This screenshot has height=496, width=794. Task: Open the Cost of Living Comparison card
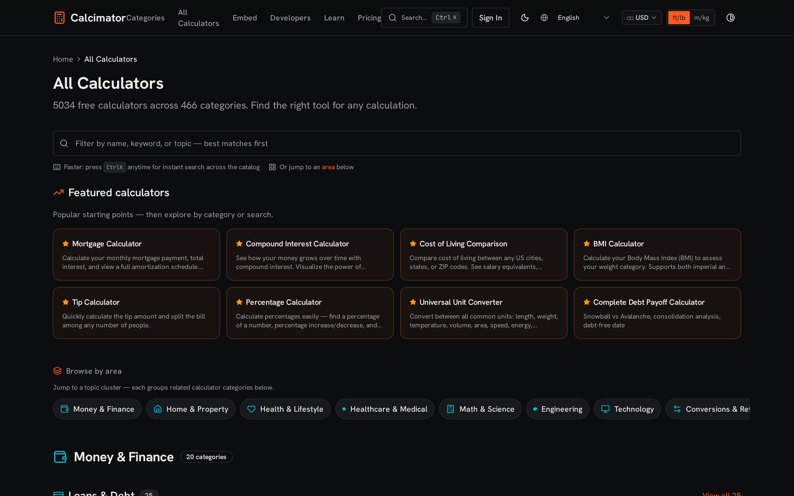pos(484,255)
